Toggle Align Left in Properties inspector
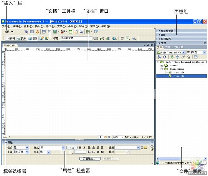This screenshot has height=176, width=208. [89, 148]
